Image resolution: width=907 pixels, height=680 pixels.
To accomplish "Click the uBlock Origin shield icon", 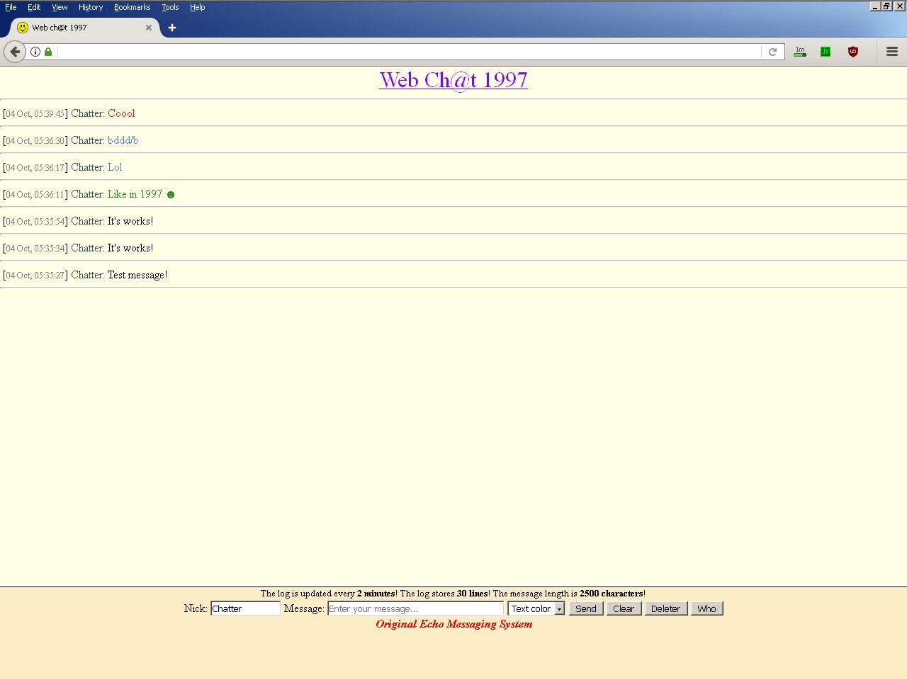I will pyautogui.click(x=853, y=52).
